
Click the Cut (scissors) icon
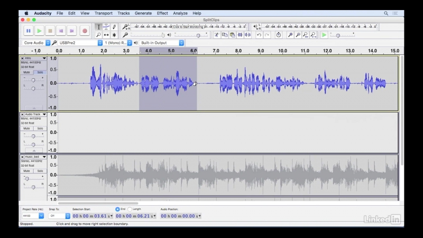(x=217, y=35)
